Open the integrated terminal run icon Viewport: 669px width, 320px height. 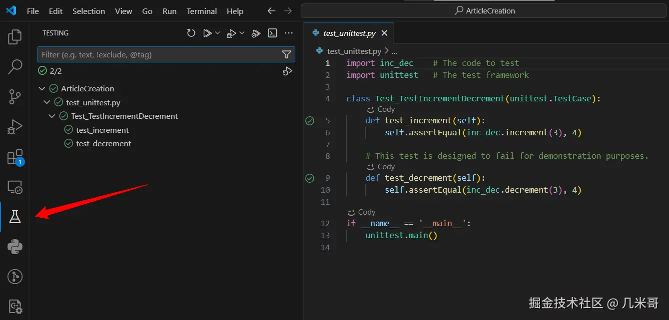[272, 33]
